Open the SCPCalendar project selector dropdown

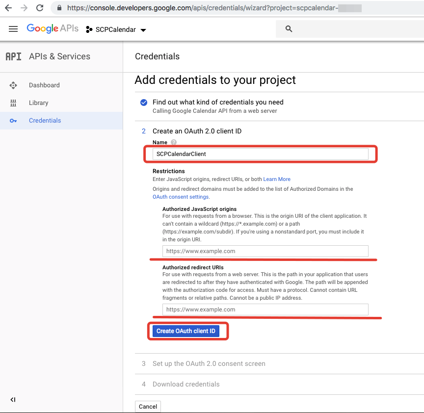(116, 29)
